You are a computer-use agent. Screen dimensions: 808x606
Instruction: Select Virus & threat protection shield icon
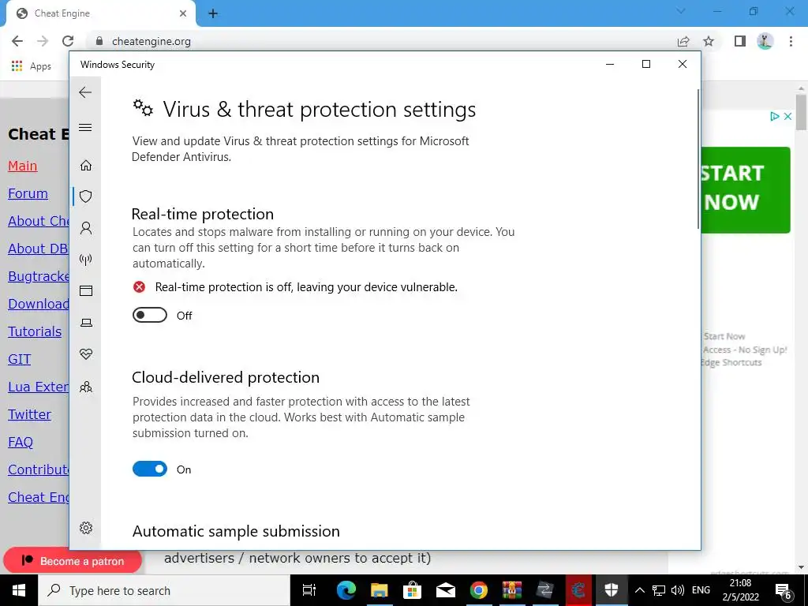86,196
